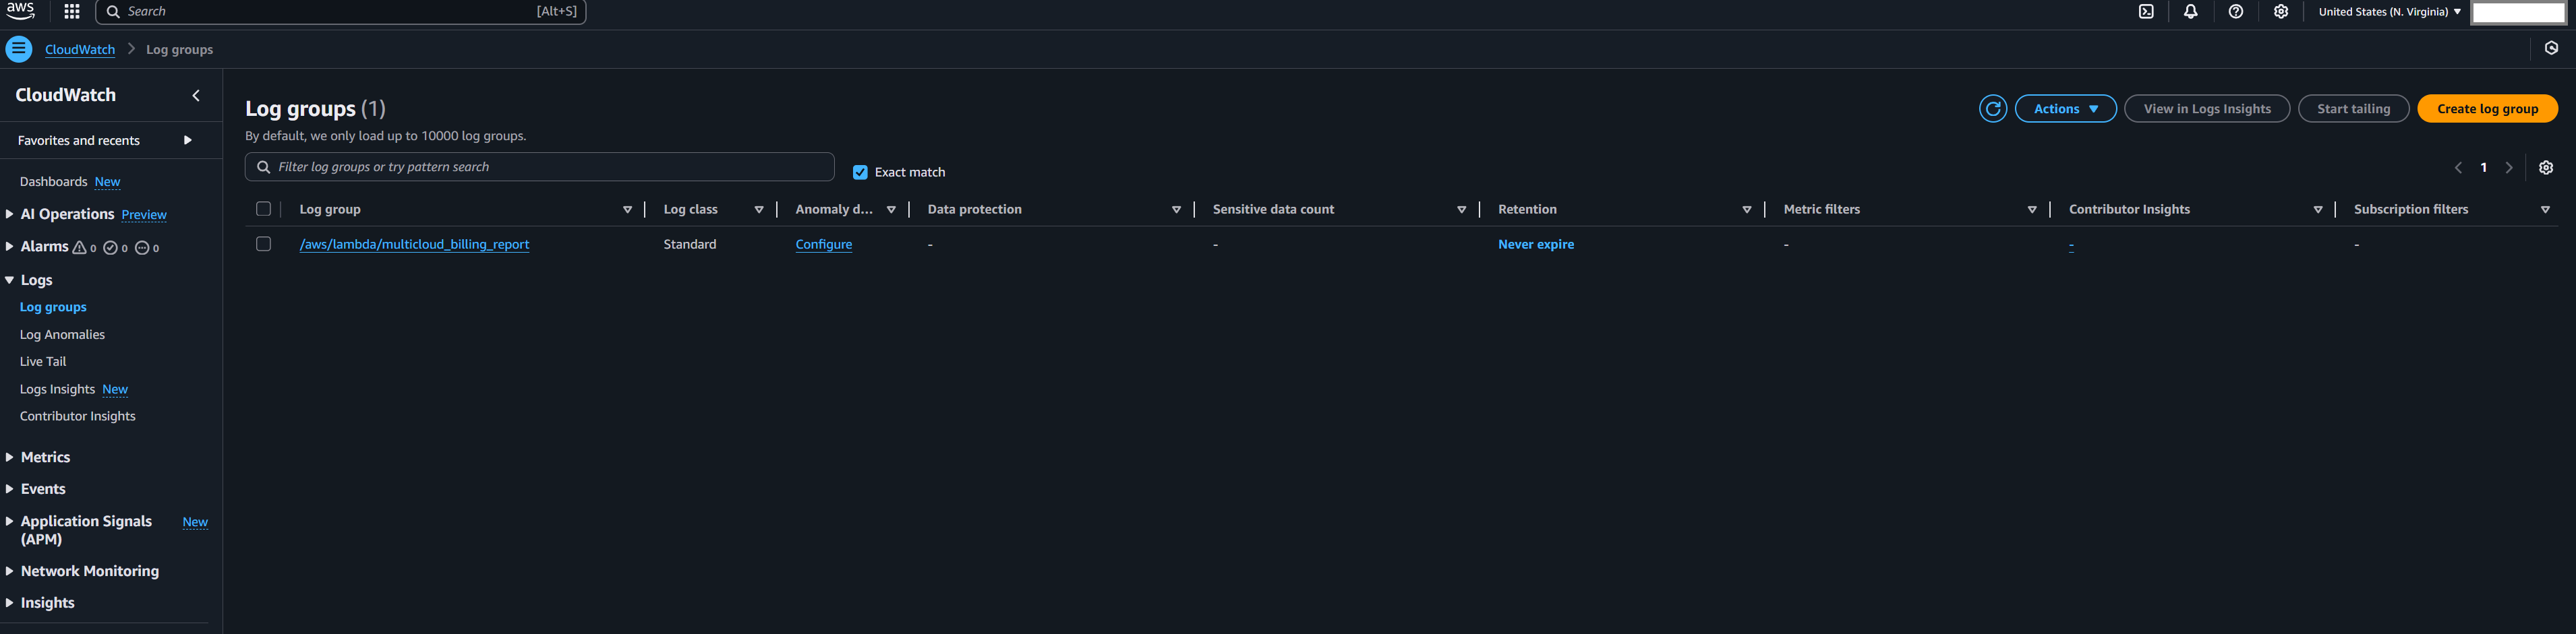Open CloudShell terminal icon
The image size is (2576, 634).
(2146, 12)
